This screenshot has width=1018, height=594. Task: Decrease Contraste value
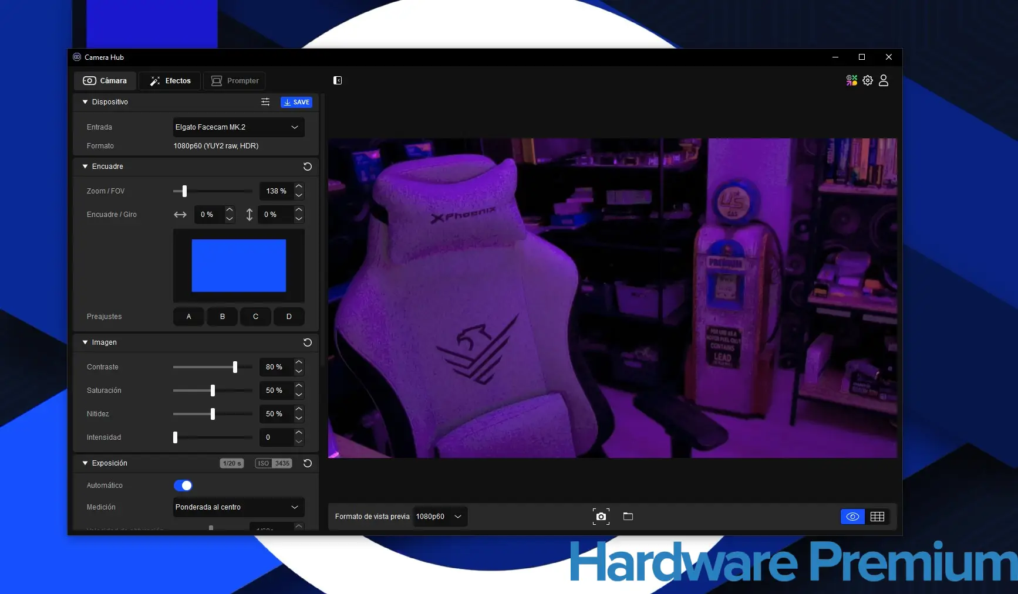coord(299,372)
